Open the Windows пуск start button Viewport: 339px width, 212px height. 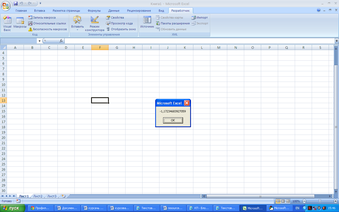[x=12, y=208]
